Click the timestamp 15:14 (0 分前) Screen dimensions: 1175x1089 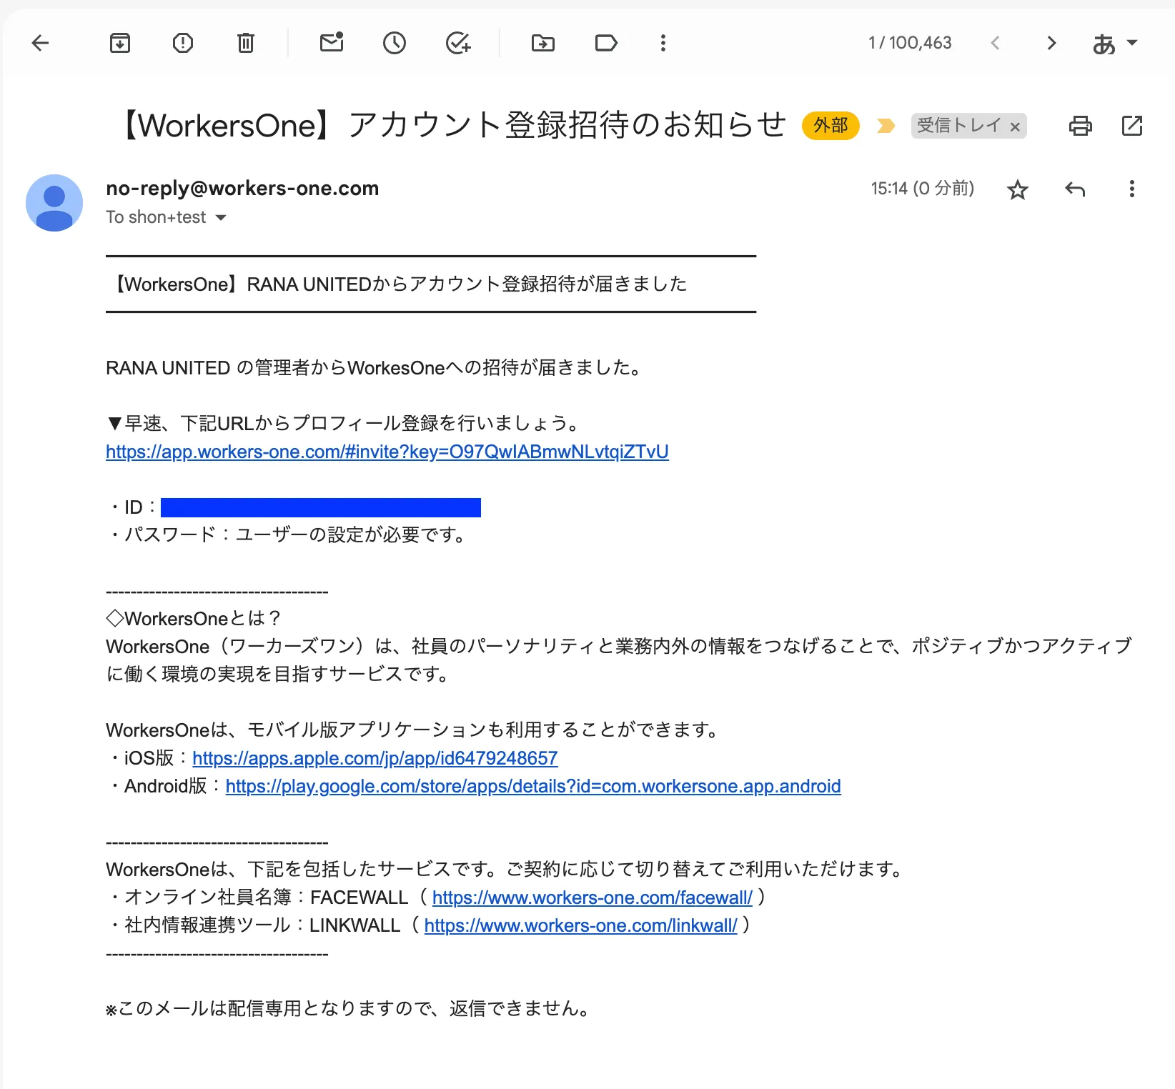923,189
